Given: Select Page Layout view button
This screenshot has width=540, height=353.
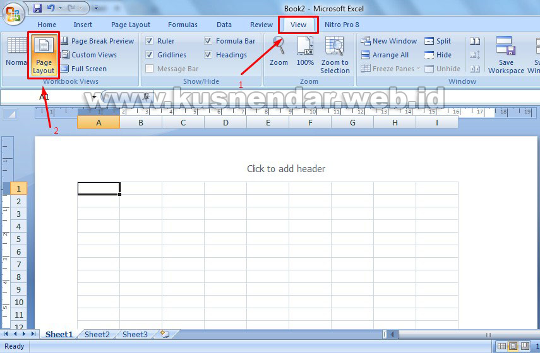Looking at the screenshot, I should [44, 55].
